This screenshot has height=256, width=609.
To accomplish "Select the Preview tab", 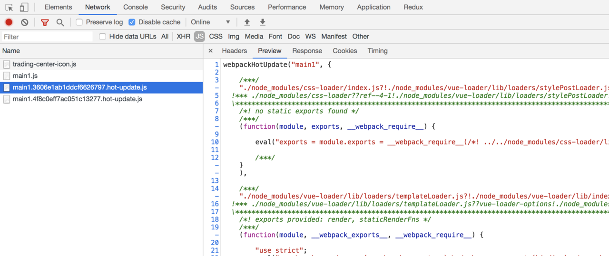I will coord(270,51).
